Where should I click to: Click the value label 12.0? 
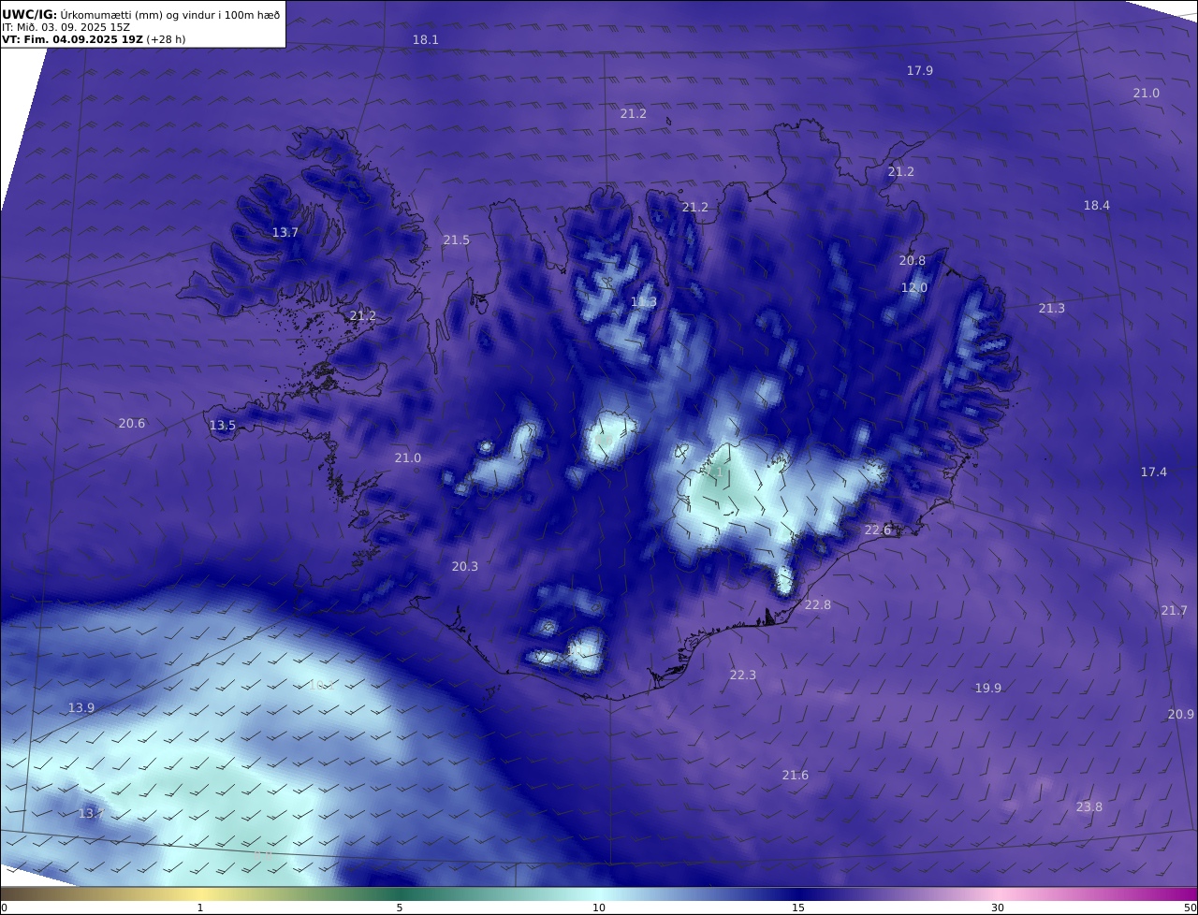point(913,287)
